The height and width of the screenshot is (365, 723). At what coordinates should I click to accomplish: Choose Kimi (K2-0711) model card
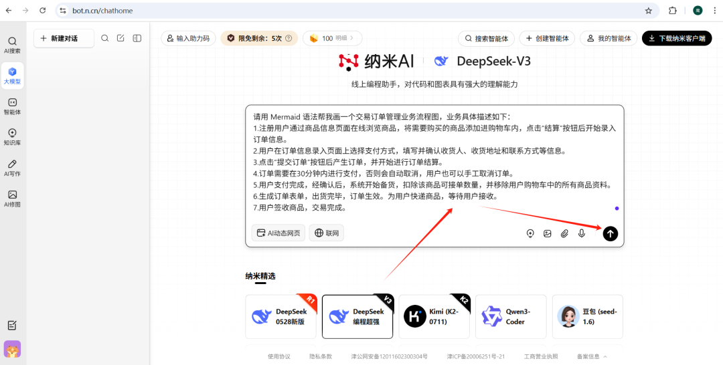click(x=434, y=317)
